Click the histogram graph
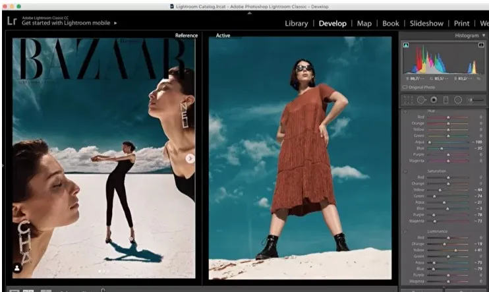The width and height of the screenshot is (489, 292). (443, 59)
